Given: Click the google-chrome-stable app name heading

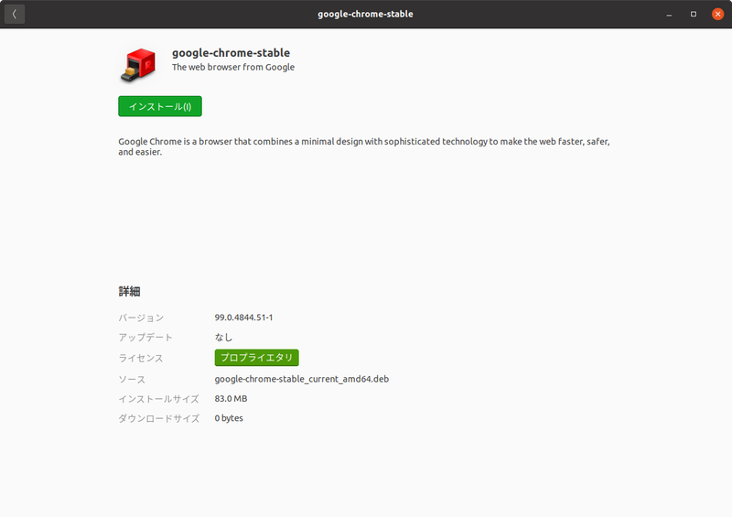Looking at the screenshot, I should [231, 53].
